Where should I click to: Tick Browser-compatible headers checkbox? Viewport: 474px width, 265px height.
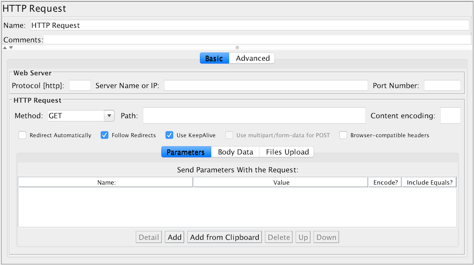click(x=343, y=135)
